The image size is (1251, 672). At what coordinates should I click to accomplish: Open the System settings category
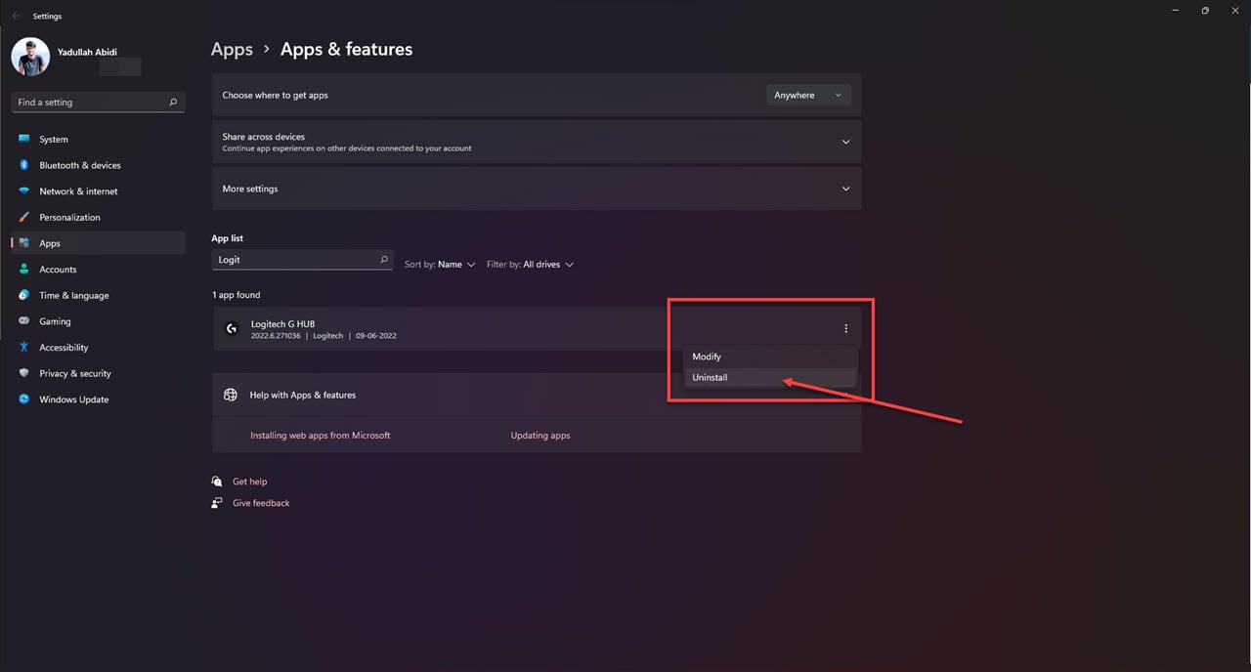click(x=98, y=140)
